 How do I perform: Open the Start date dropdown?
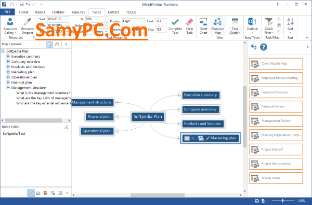point(67,19)
